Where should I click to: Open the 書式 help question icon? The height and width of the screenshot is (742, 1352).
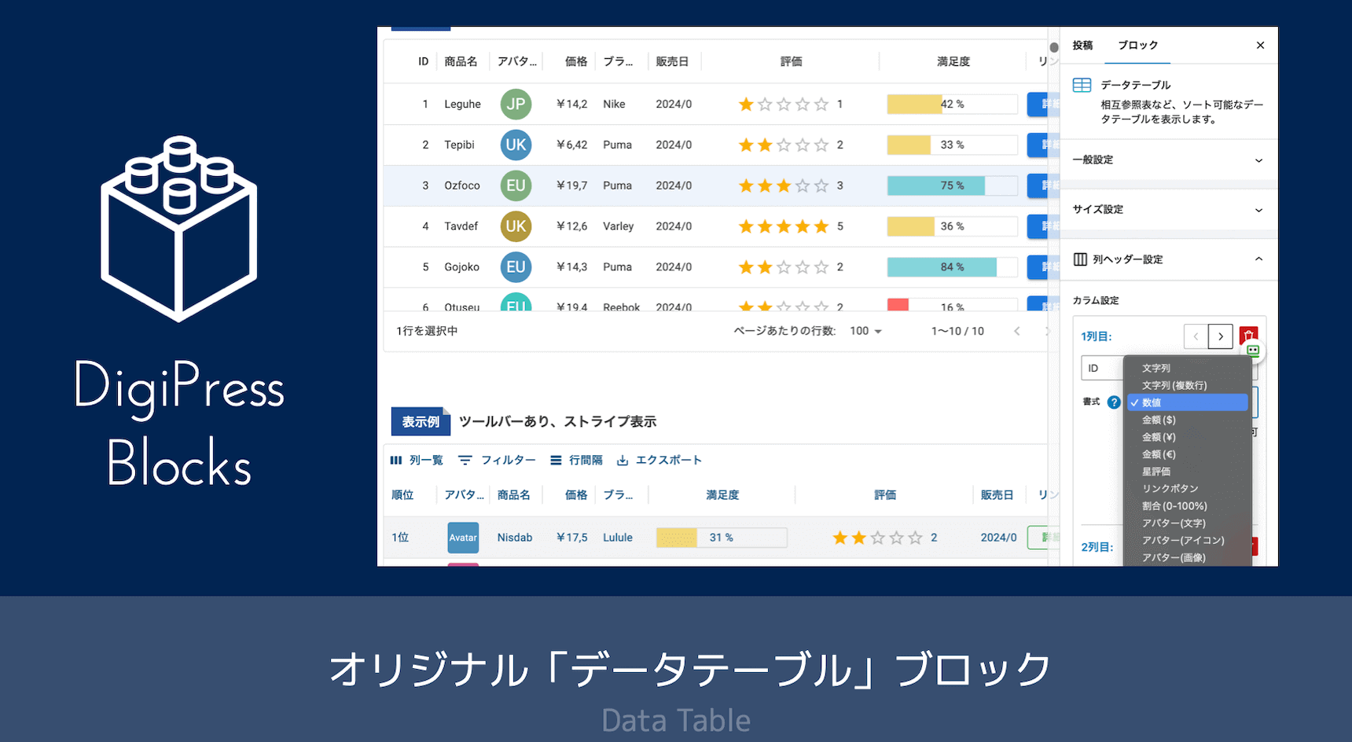point(1114,402)
